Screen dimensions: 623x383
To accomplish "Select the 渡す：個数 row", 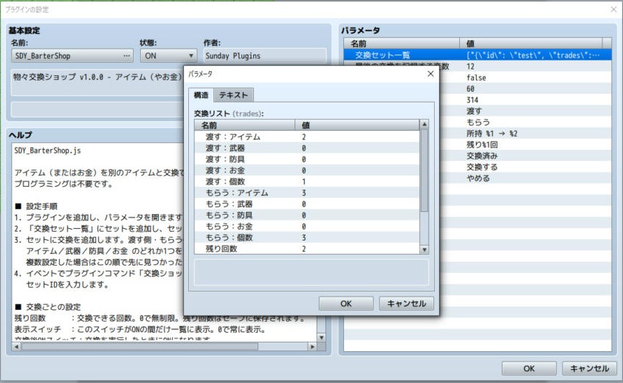I will click(306, 182).
